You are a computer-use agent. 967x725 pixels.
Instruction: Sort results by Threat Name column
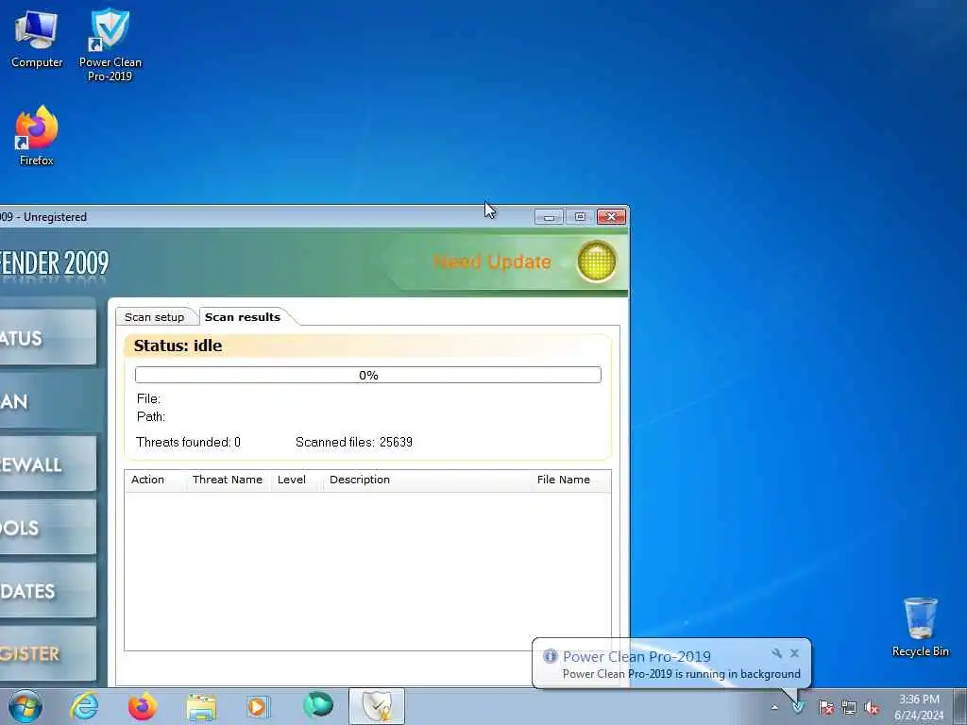pos(229,480)
